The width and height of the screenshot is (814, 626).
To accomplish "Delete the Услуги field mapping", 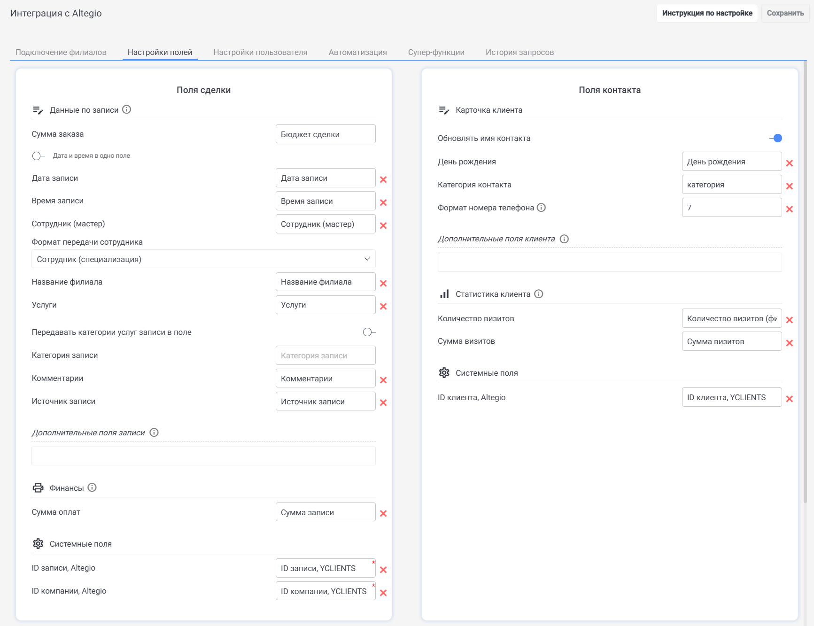I will tap(383, 306).
